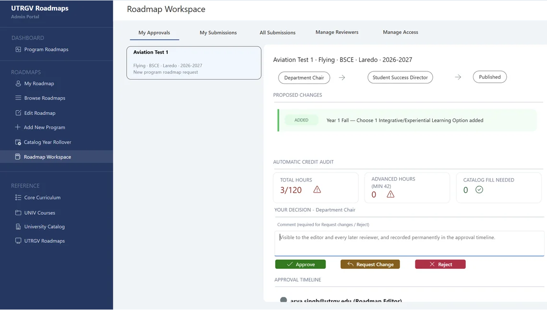Click the Add New Program plus icon
The image size is (547, 310).
point(17,127)
